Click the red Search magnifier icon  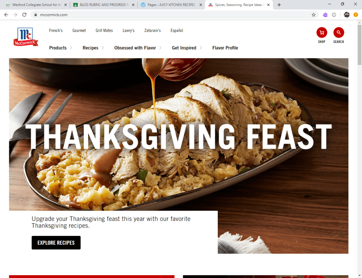(x=338, y=32)
